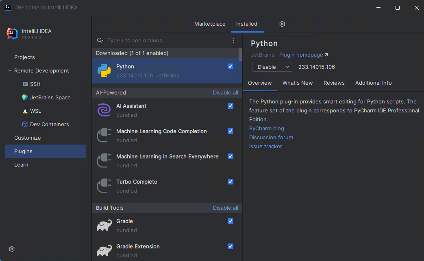The width and height of the screenshot is (424, 261).
Task: Open the plugin list options menu
Action: pyautogui.click(x=234, y=40)
